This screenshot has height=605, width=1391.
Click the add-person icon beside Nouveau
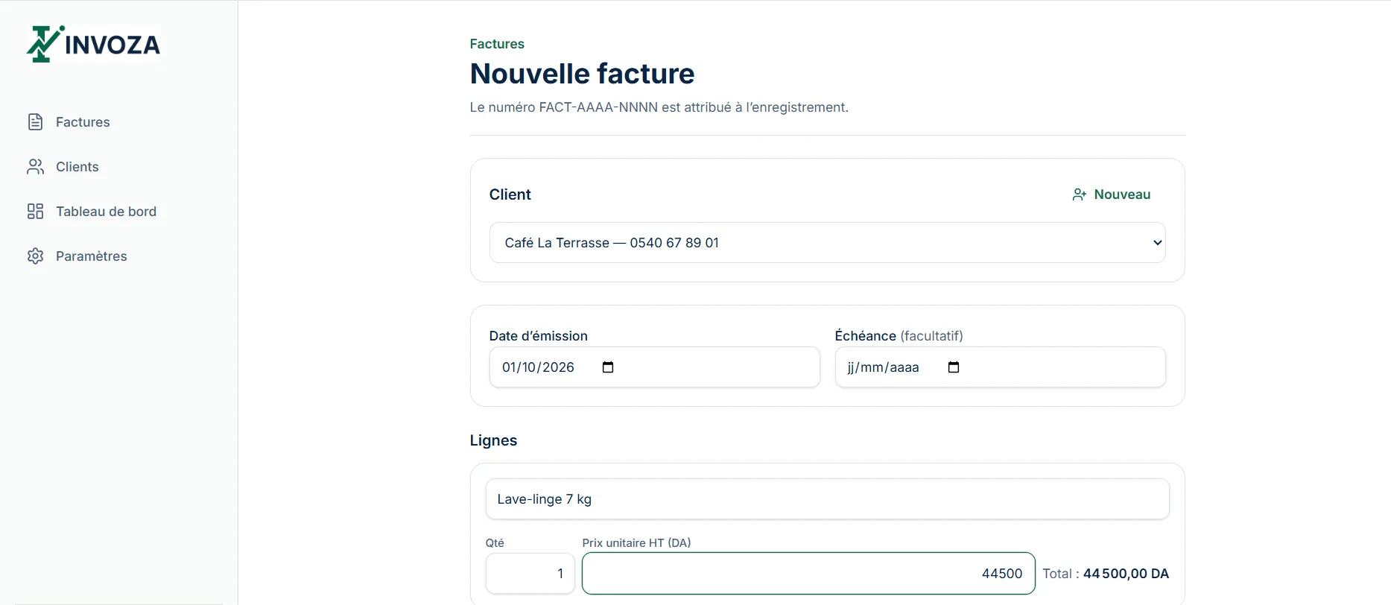click(x=1080, y=194)
